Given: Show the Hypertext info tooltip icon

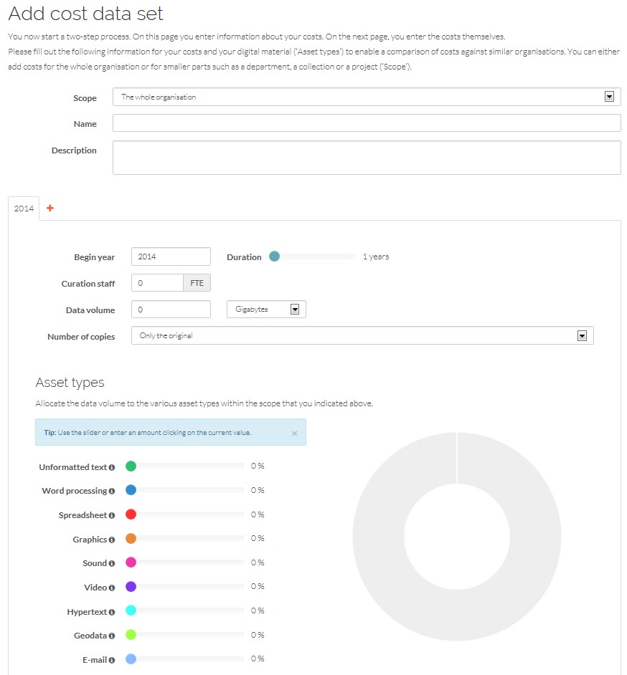Looking at the screenshot, I should pos(112,612).
